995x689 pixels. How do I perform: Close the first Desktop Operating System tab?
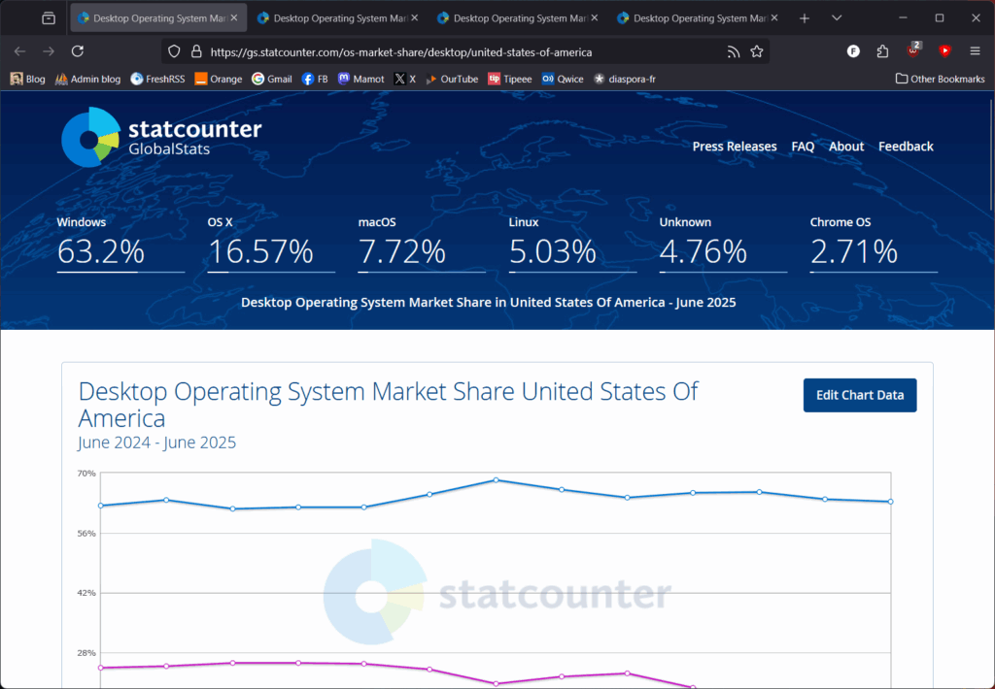[x=234, y=18]
